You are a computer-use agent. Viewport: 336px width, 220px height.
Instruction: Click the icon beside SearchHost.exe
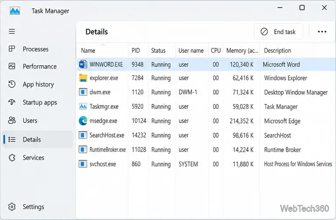[83, 135]
